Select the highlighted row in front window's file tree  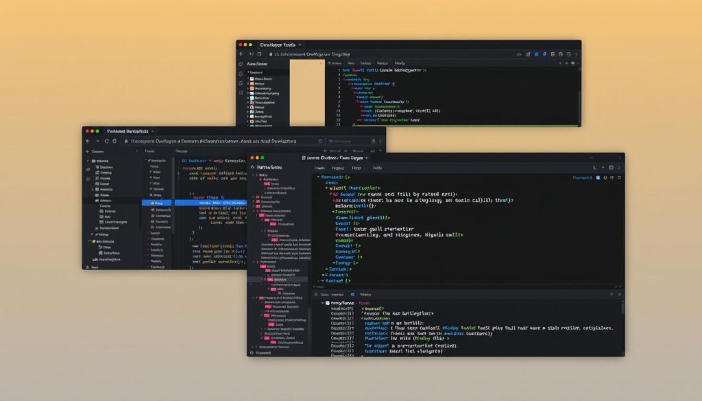[x=278, y=279]
